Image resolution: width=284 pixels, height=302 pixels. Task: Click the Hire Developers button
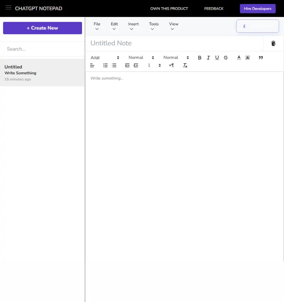[257, 9]
